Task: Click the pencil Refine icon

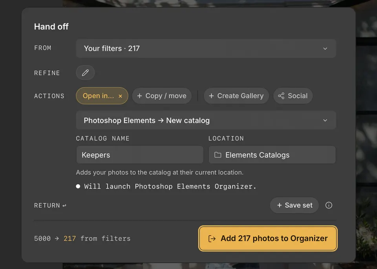Action: click(85, 73)
